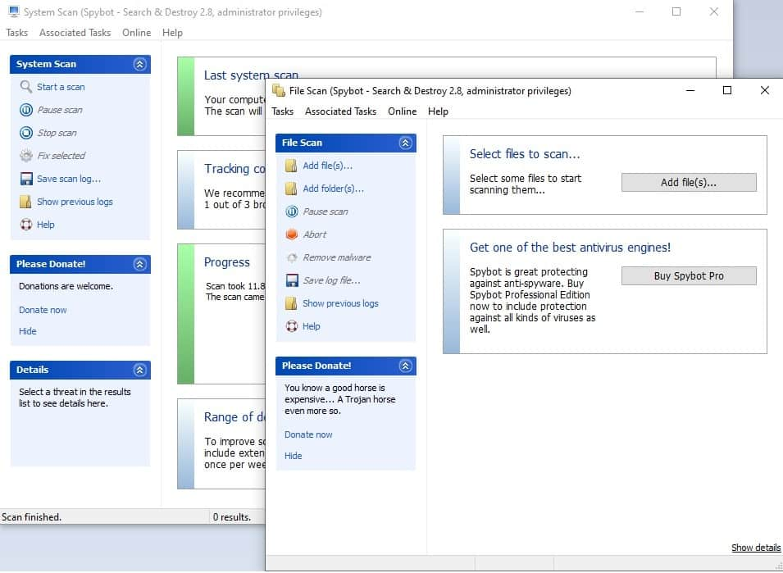Click the Help lifebuoy icon in File Scan
This screenshot has height=573, width=783.
tap(292, 326)
